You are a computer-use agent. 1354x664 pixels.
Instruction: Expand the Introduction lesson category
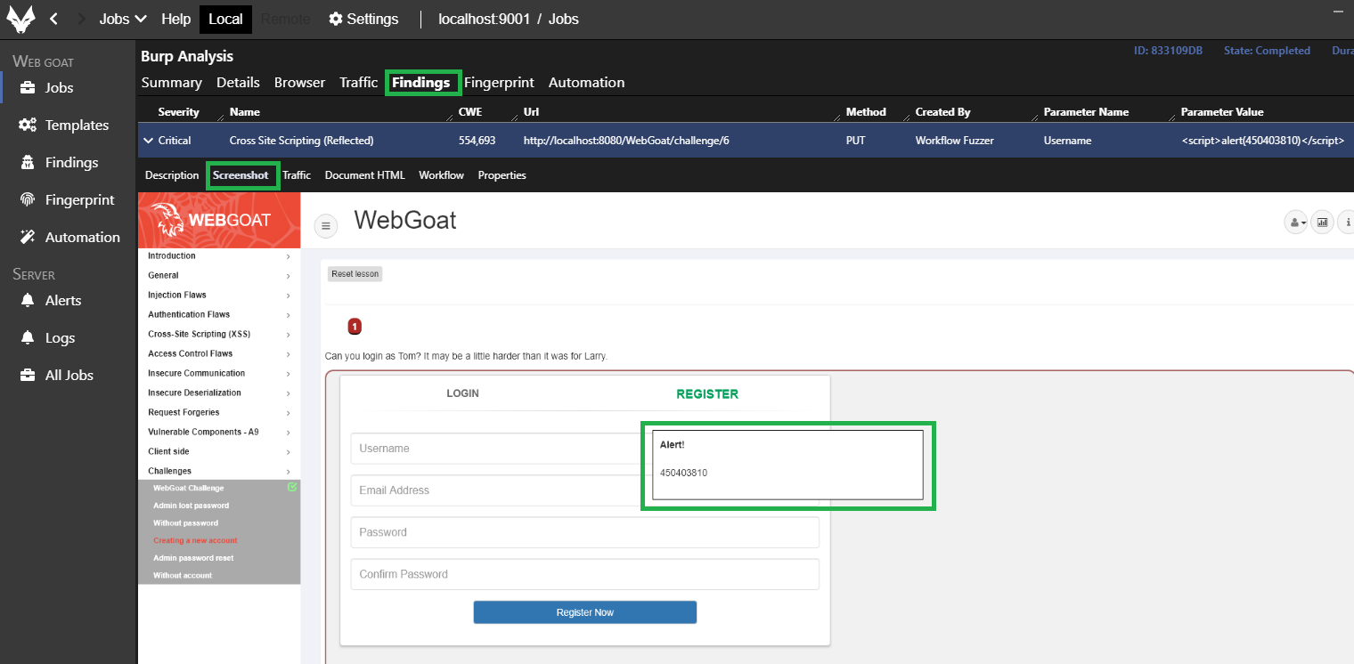219,256
